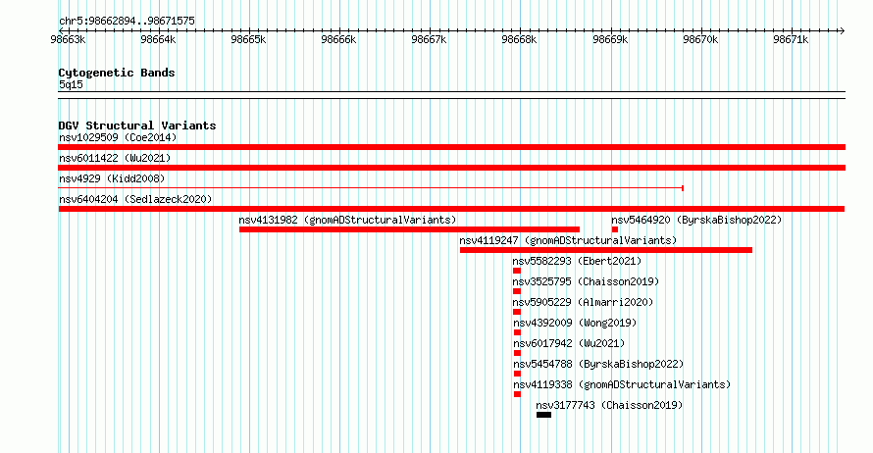Click the 98670k ruler position

pyautogui.click(x=700, y=39)
